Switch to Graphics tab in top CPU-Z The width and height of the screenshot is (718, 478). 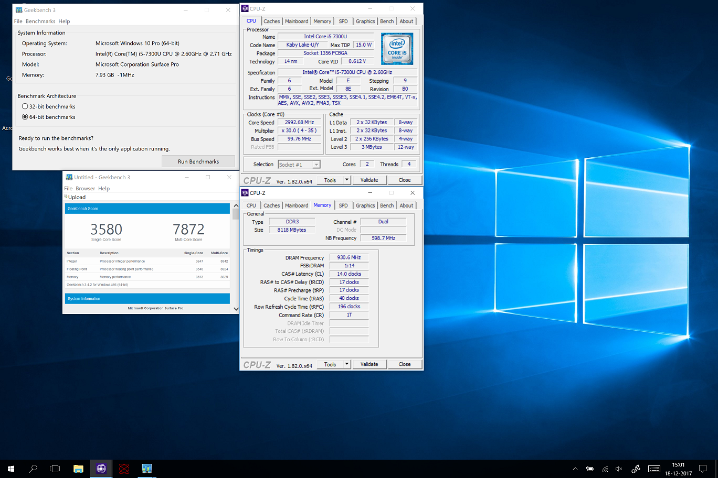(x=365, y=21)
